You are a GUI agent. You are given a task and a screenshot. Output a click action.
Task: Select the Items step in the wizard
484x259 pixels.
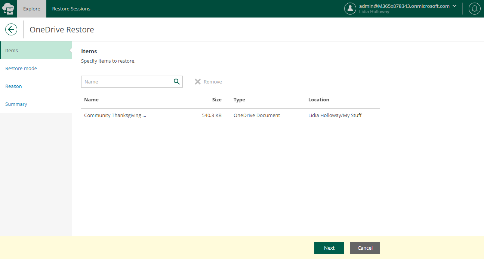[x=11, y=50]
